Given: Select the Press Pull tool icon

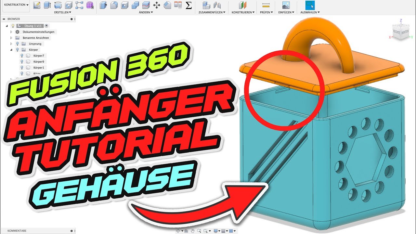Looking at the screenshot, I should coord(103,5).
